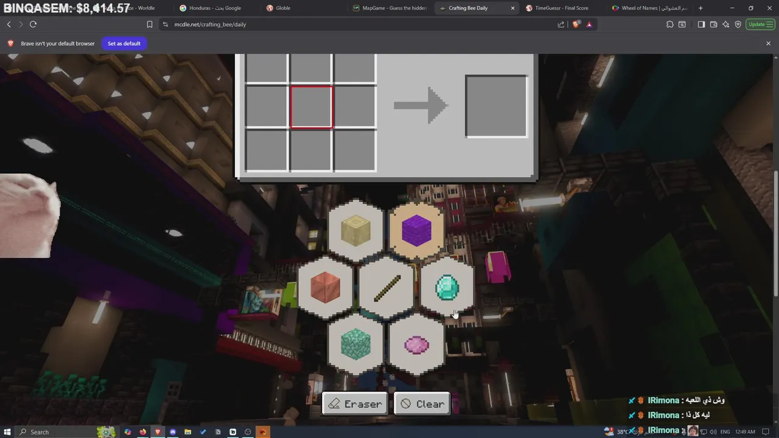Open the tab search icon in toolbar
This screenshot has width=779, height=438.
[x=682, y=24]
